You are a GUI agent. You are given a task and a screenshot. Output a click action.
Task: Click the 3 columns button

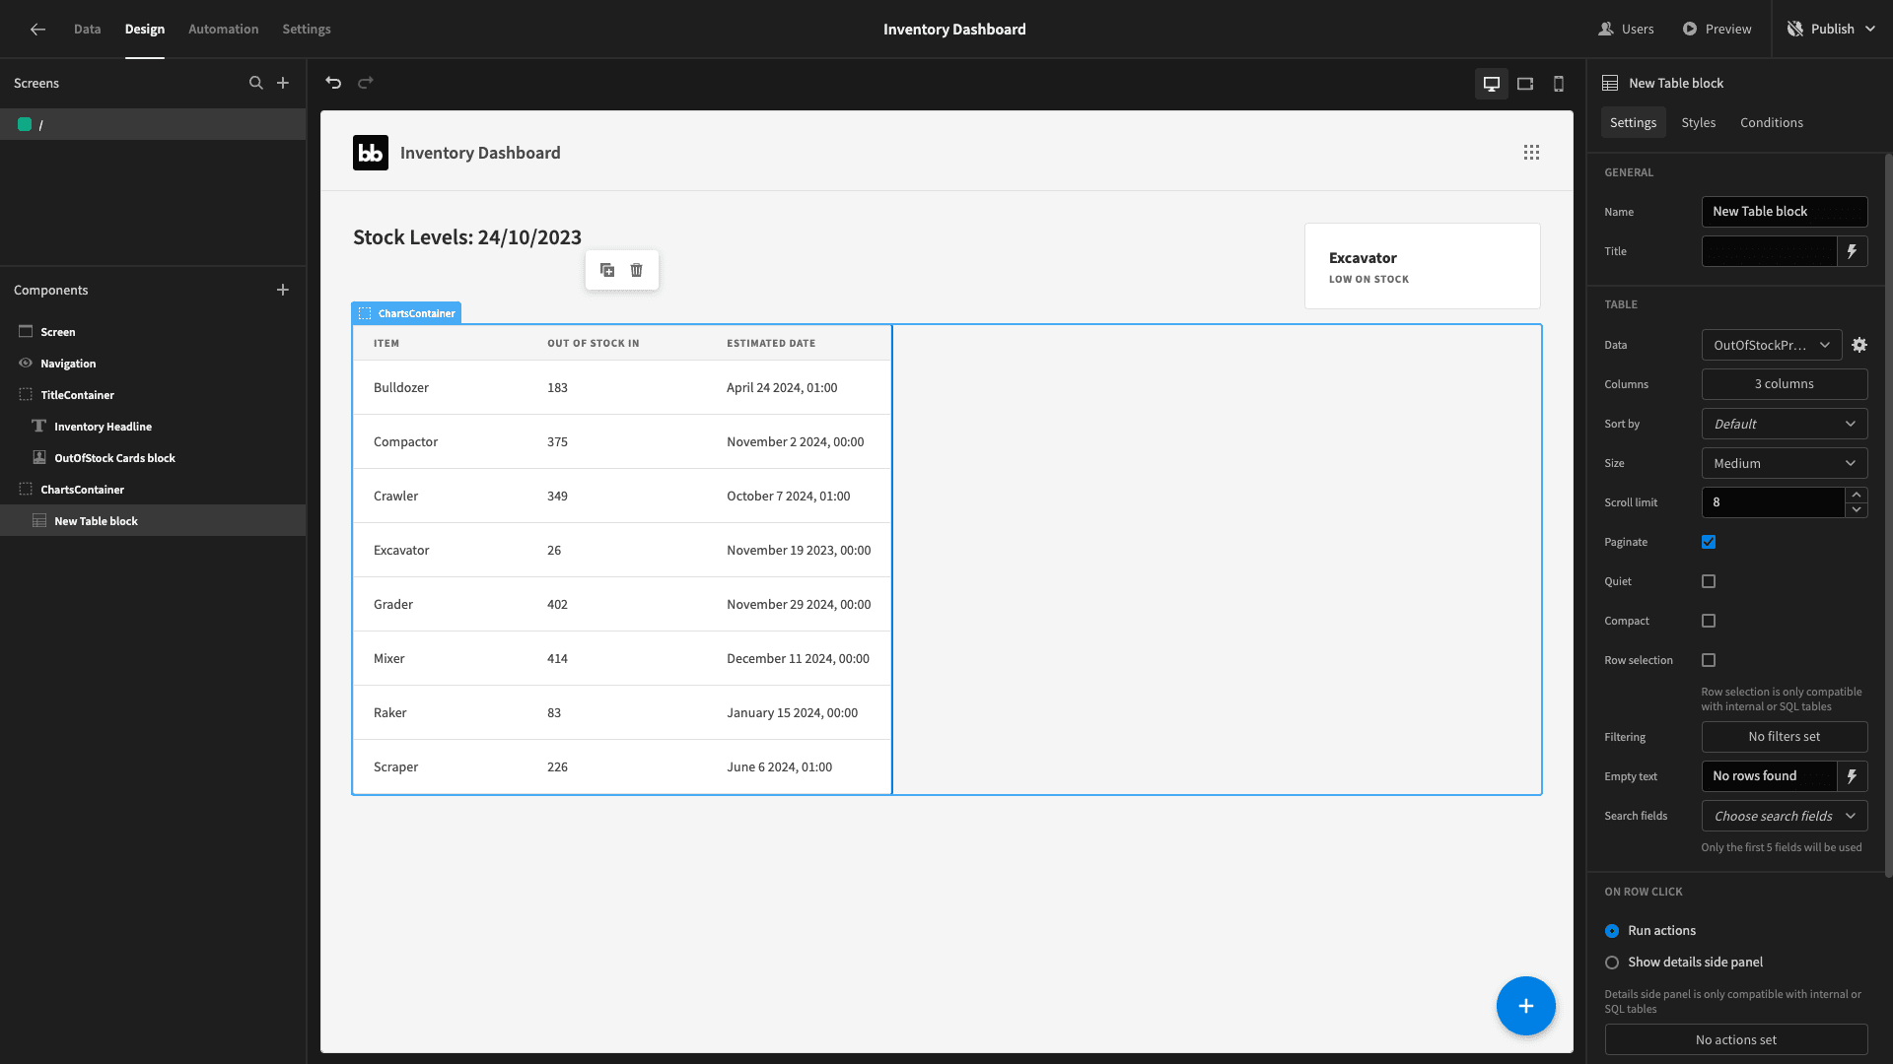point(1785,384)
